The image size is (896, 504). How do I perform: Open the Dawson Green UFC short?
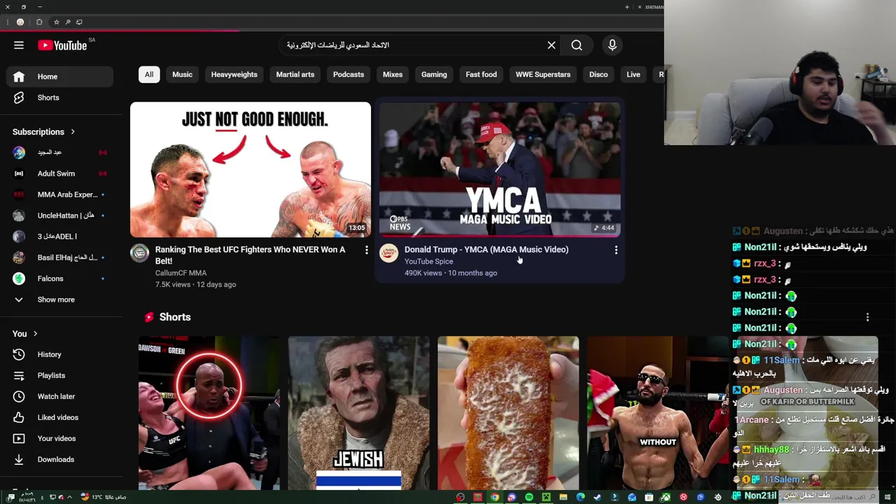coord(209,413)
